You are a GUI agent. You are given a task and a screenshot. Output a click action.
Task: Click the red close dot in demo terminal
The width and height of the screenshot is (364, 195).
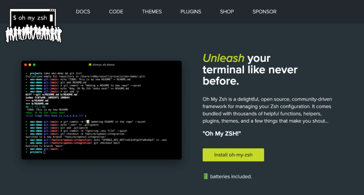coord(26,65)
